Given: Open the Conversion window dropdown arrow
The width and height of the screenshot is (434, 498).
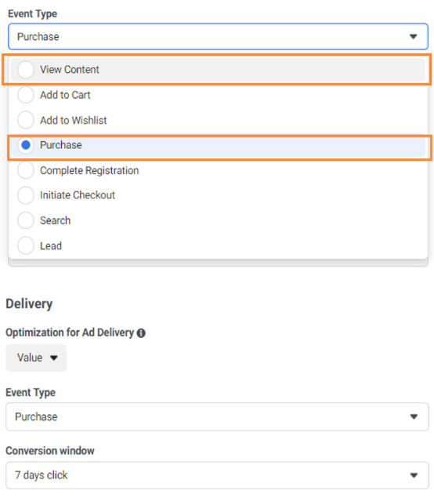Looking at the screenshot, I should click(x=414, y=475).
